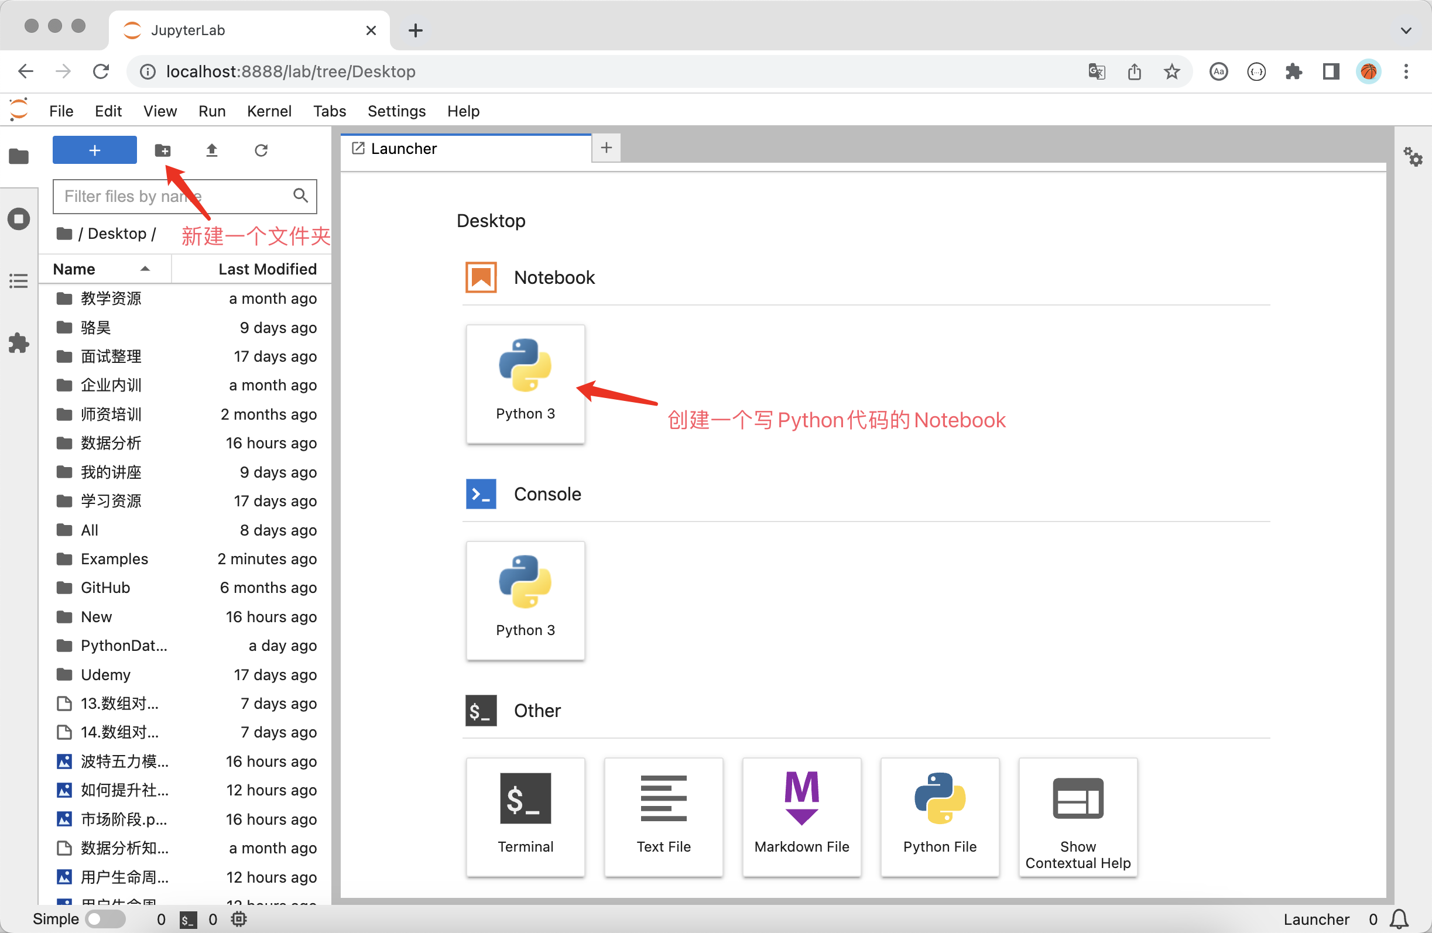Open the Extension Manager
The height and width of the screenshot is (933, 1432).
pos(19,343)
